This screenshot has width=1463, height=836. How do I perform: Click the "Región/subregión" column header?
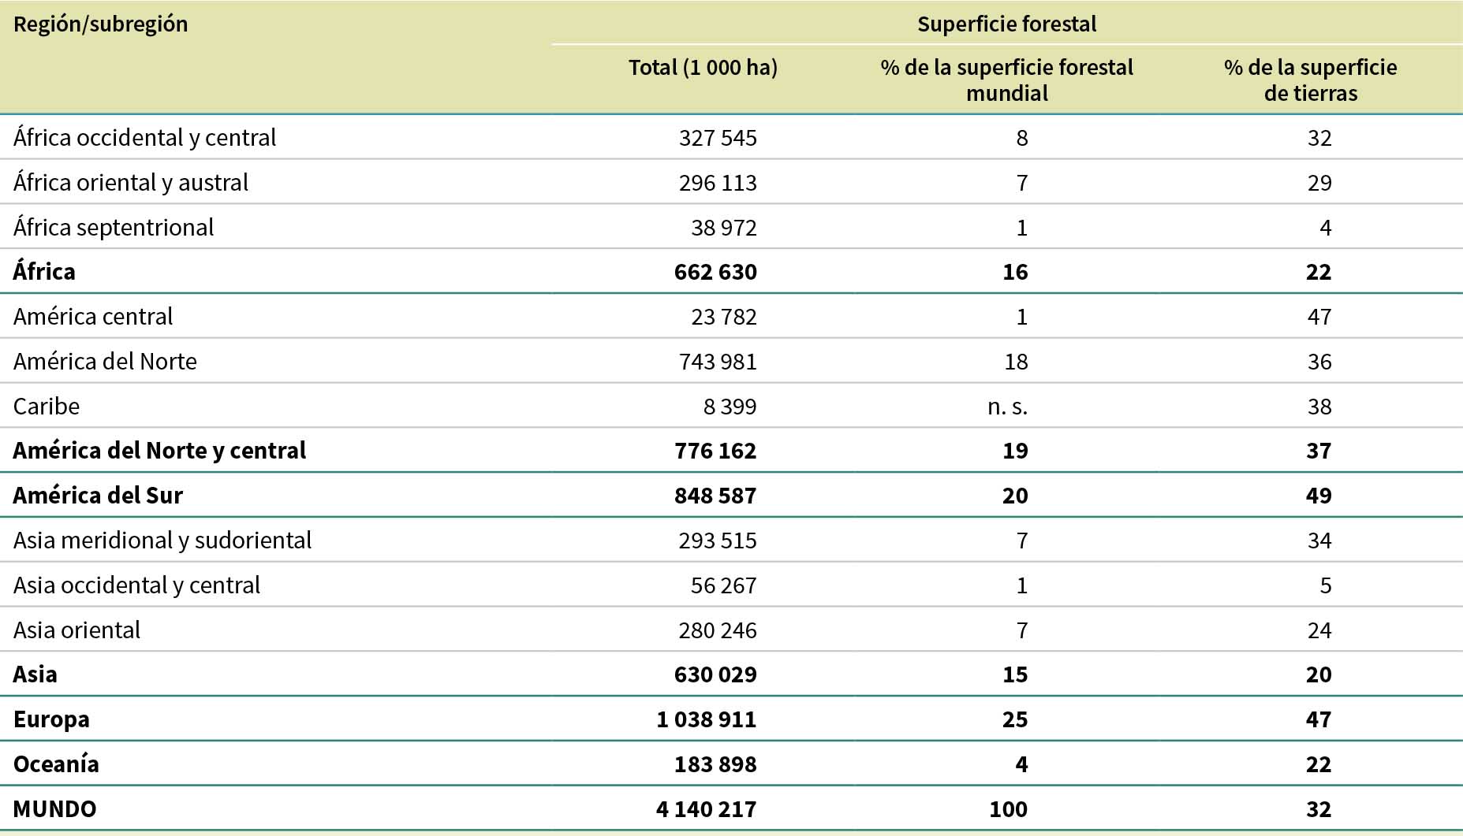click(x=101, y=24)
